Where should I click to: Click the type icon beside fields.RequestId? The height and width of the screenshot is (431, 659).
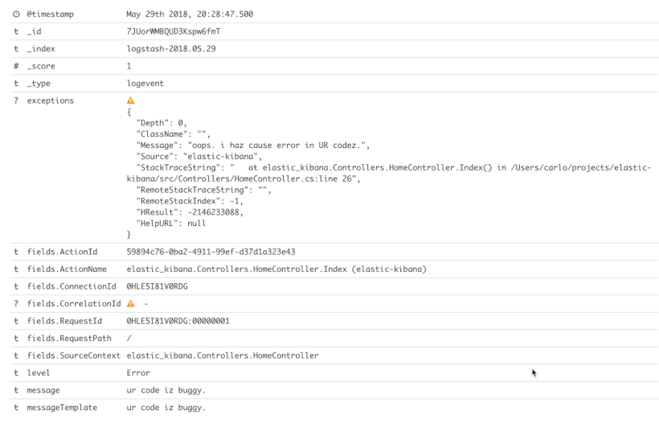pos(16,321)
